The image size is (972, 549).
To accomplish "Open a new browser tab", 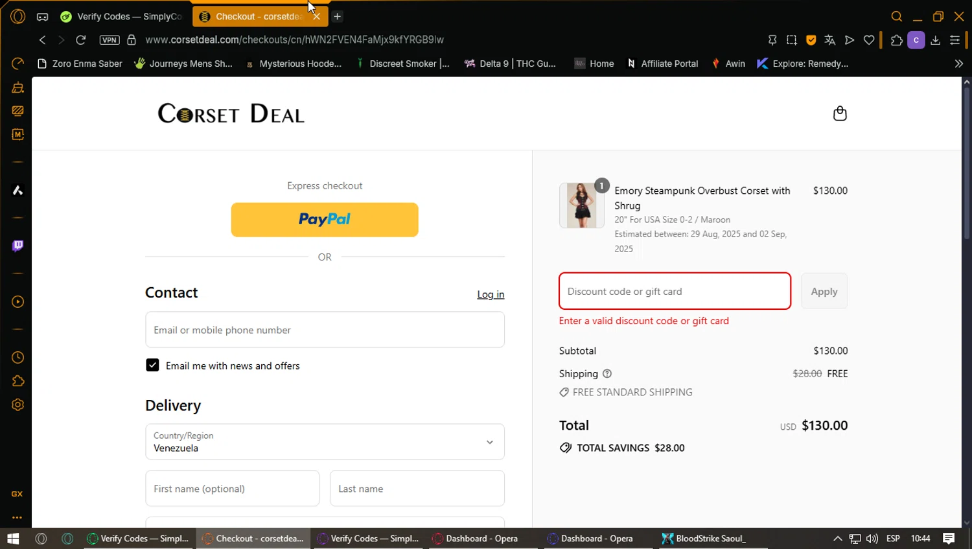I will pos(337,16).
